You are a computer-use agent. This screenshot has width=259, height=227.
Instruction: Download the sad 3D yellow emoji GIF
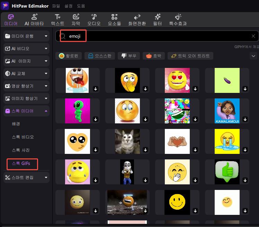point(96,180)
